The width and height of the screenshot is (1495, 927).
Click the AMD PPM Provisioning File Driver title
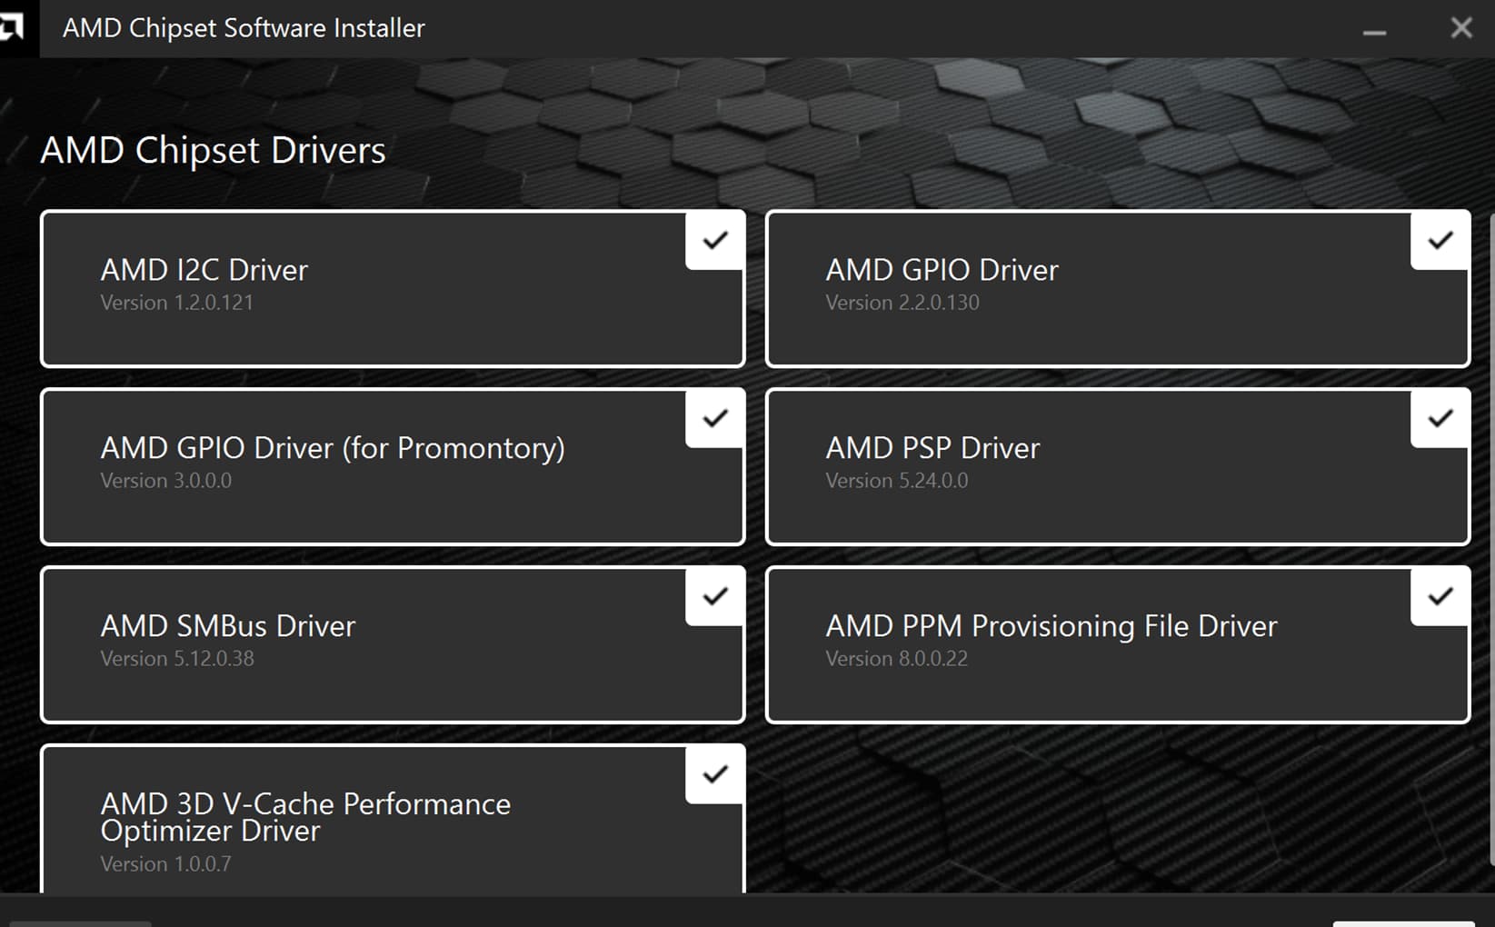(x=1051, y=626)
